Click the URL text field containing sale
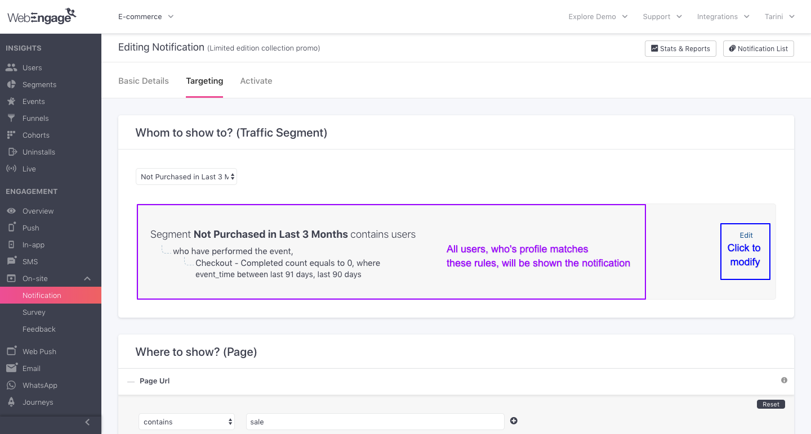811x434 pixels. point(375,422)
